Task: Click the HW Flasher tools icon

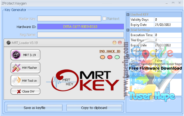Action: (16, 68)
